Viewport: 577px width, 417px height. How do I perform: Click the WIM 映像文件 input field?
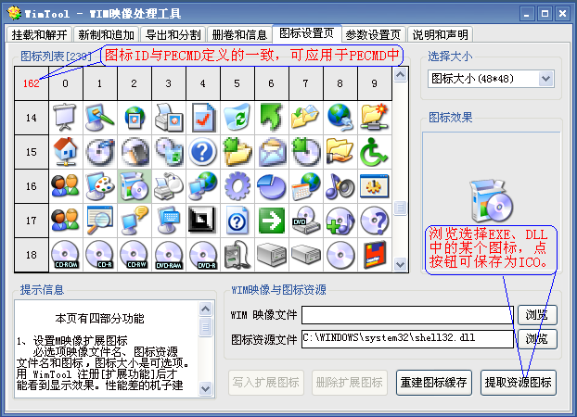point(408,315)
